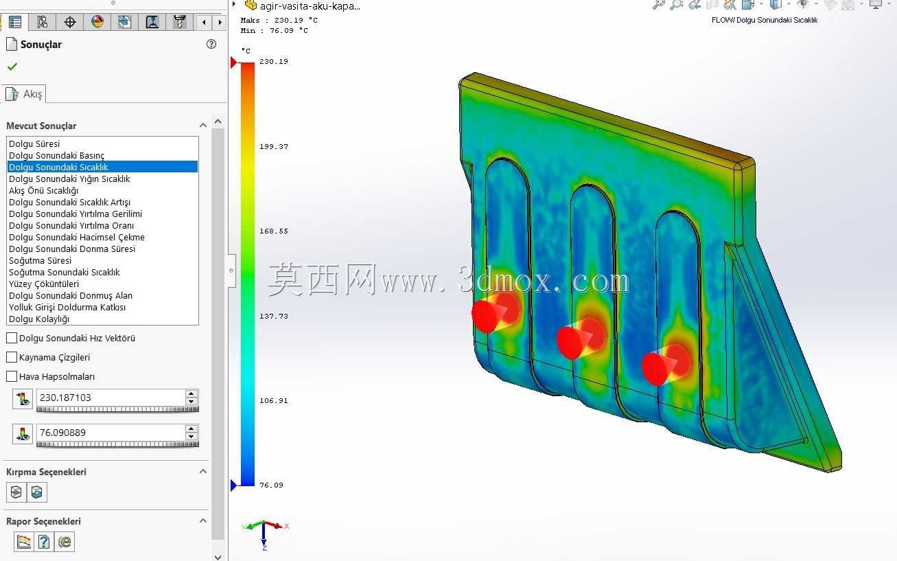
Task: Show more manager tabs with right arrow
Action: click(x=220, y=23)
